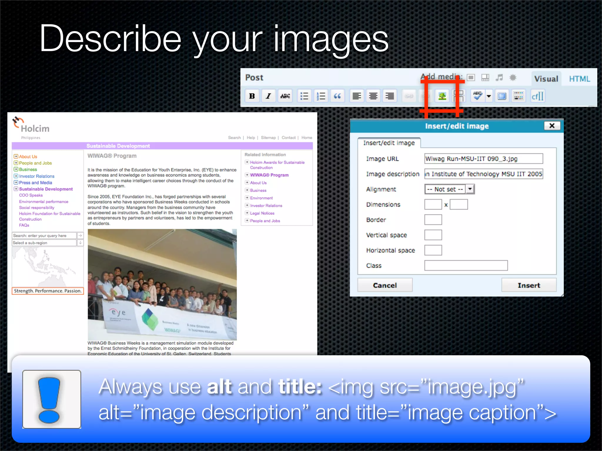The width and height of the screenshot is (602, 451).
Task: Click the Cancel button in dialog
Action: [x=384, y=285]
